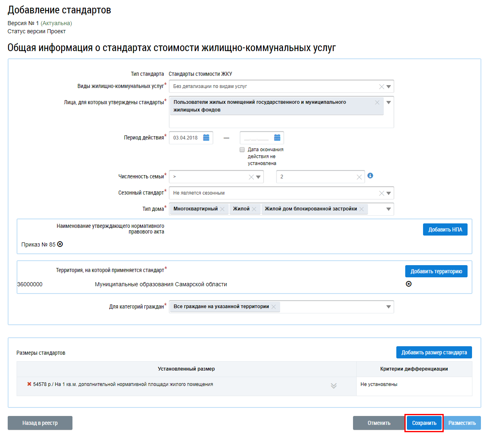Open the Виды жилищно-коммунальных услуг dropdown
This screenshot has height=433, width=487.
389,86
